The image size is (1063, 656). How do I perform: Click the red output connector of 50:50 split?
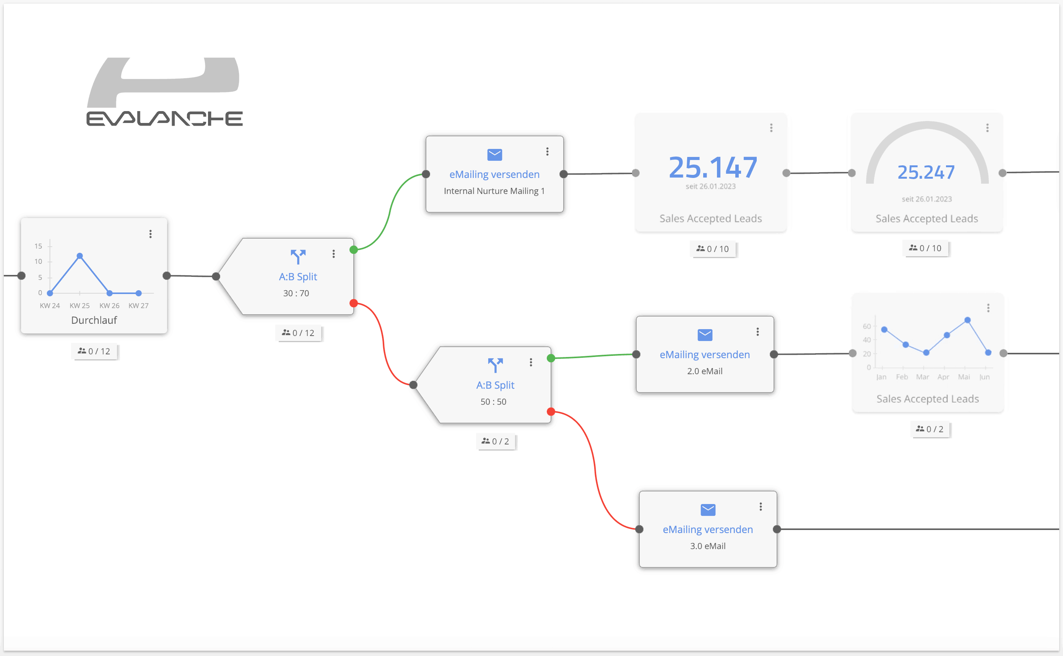551,411
